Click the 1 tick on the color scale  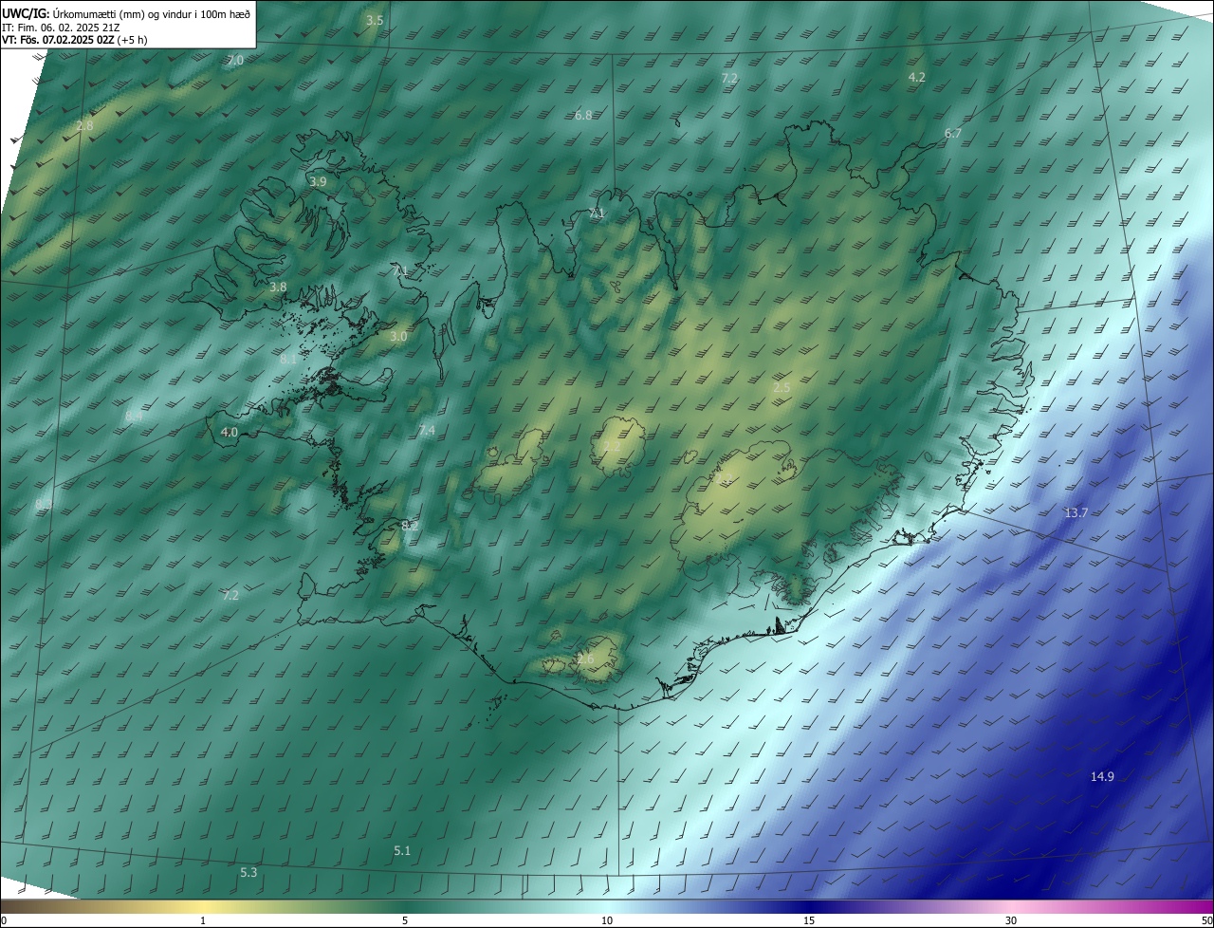click(203, 920)
